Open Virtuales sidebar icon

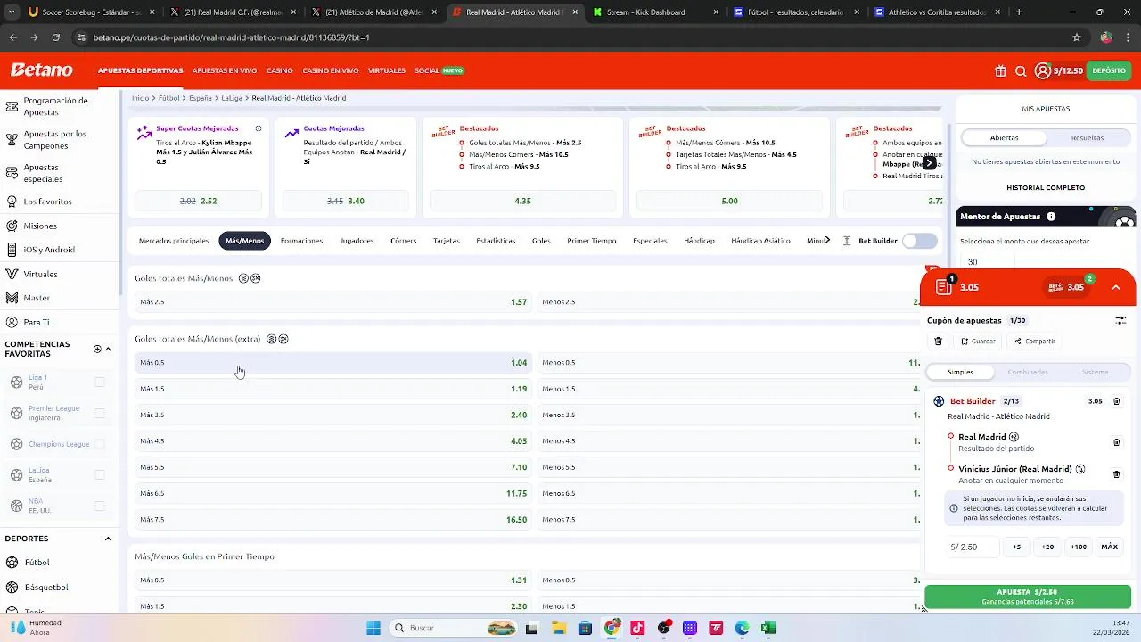(x=12, y=274)
